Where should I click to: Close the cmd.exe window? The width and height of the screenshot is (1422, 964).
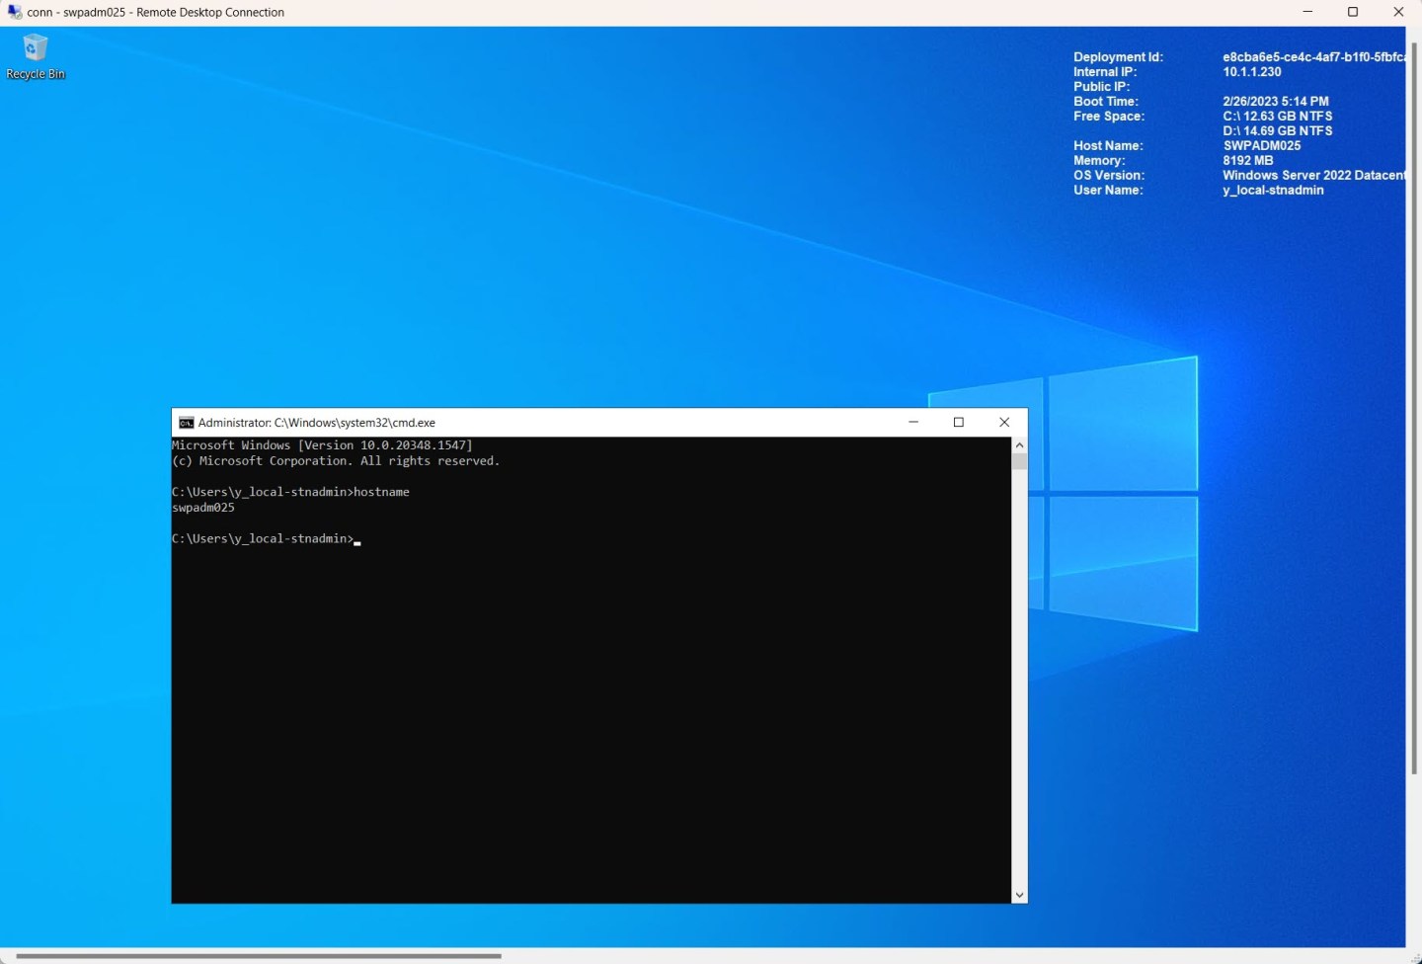click(1004, 422)
